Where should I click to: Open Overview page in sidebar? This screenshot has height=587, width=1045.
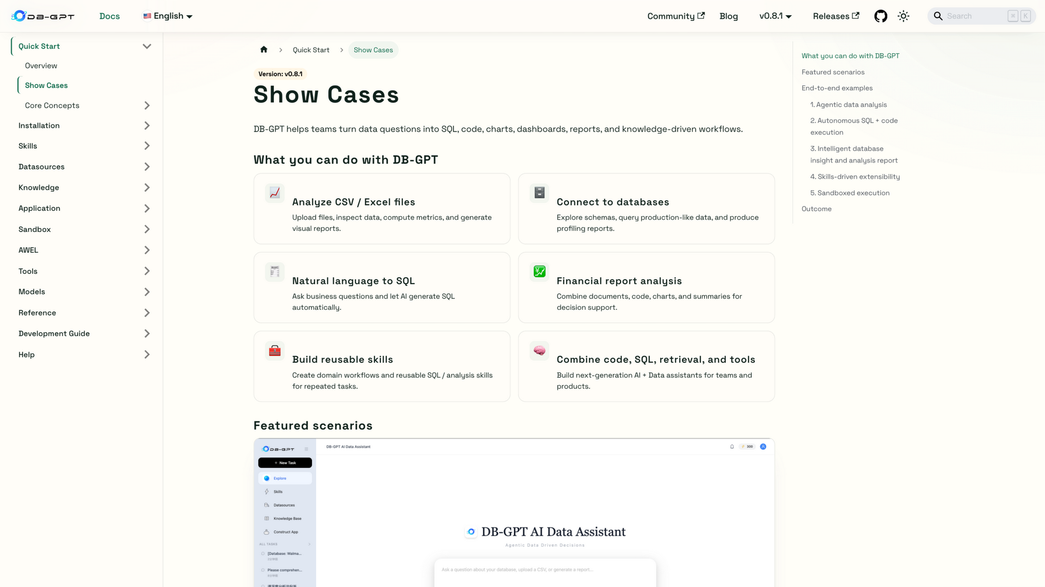click(41, 66)
